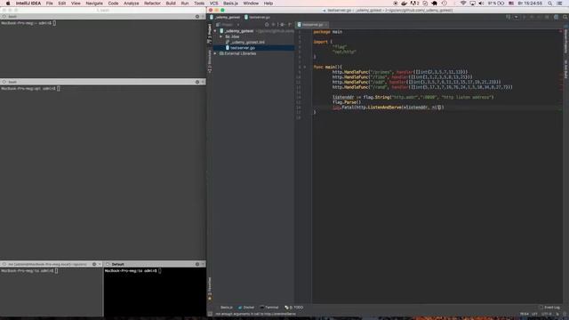Open Project panel settings gear icon

282,25
